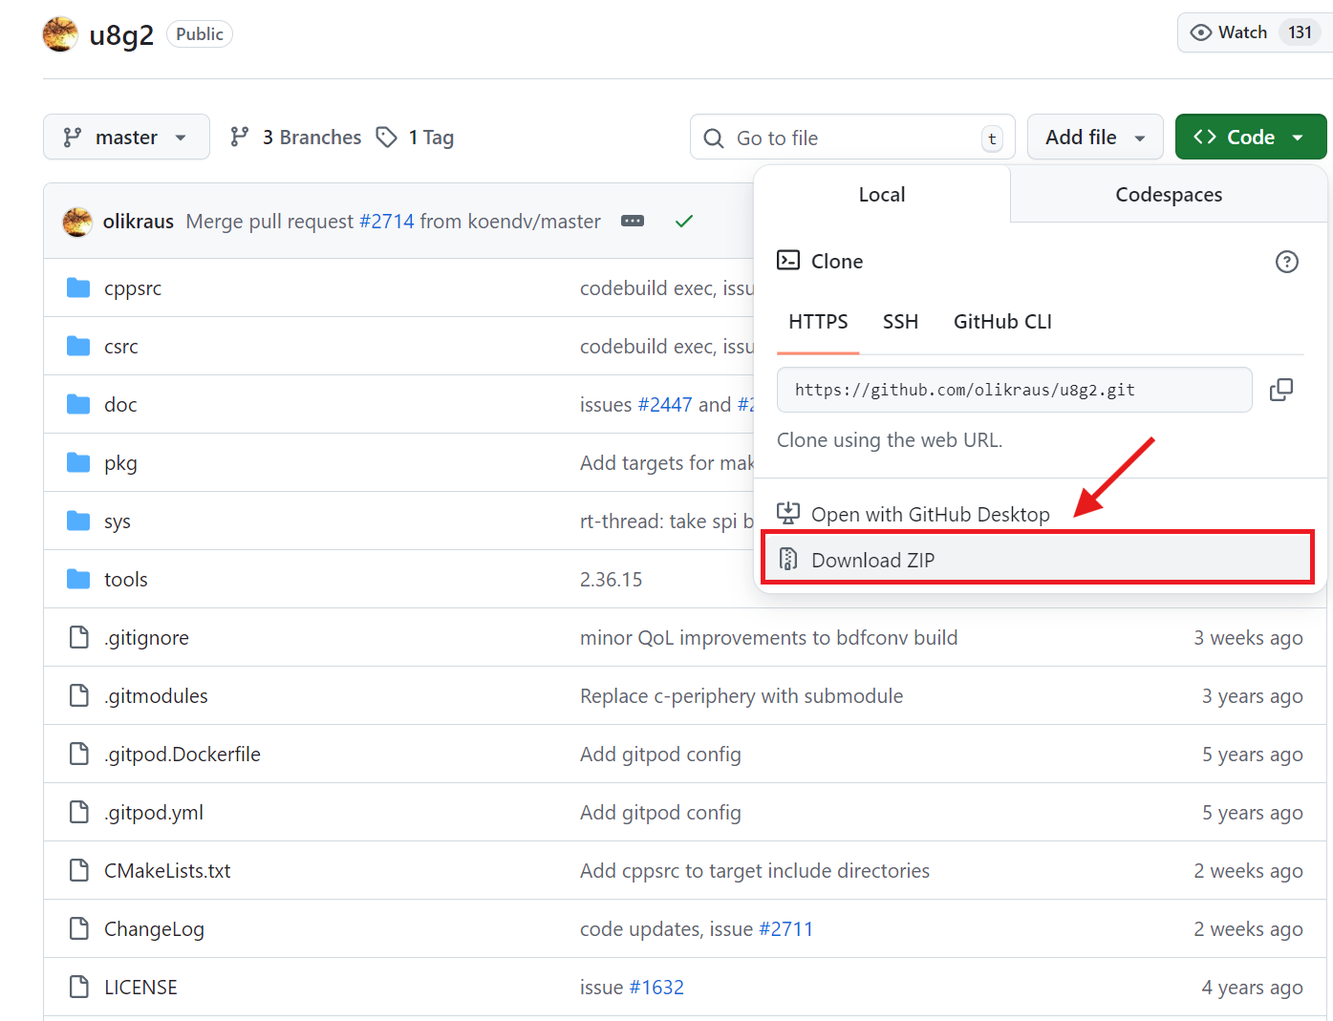Image resolution: width=1333 pixels, height=1021 pixels.
Task: Choose Download ZIP option
Action: (1038, 559)
